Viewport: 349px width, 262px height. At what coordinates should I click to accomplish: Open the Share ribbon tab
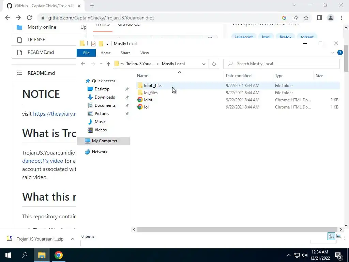click(x=125, y=53)
